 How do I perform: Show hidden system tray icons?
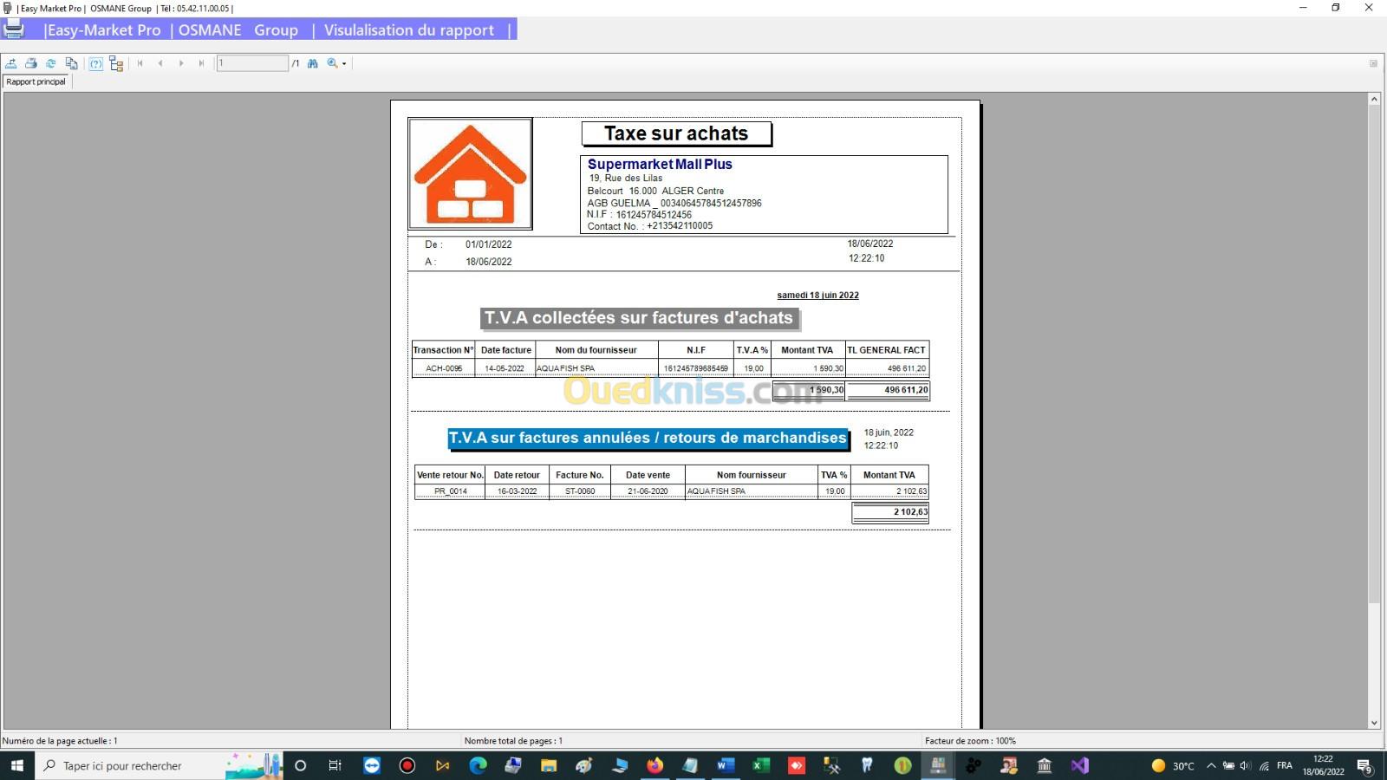click(1211, 765)
